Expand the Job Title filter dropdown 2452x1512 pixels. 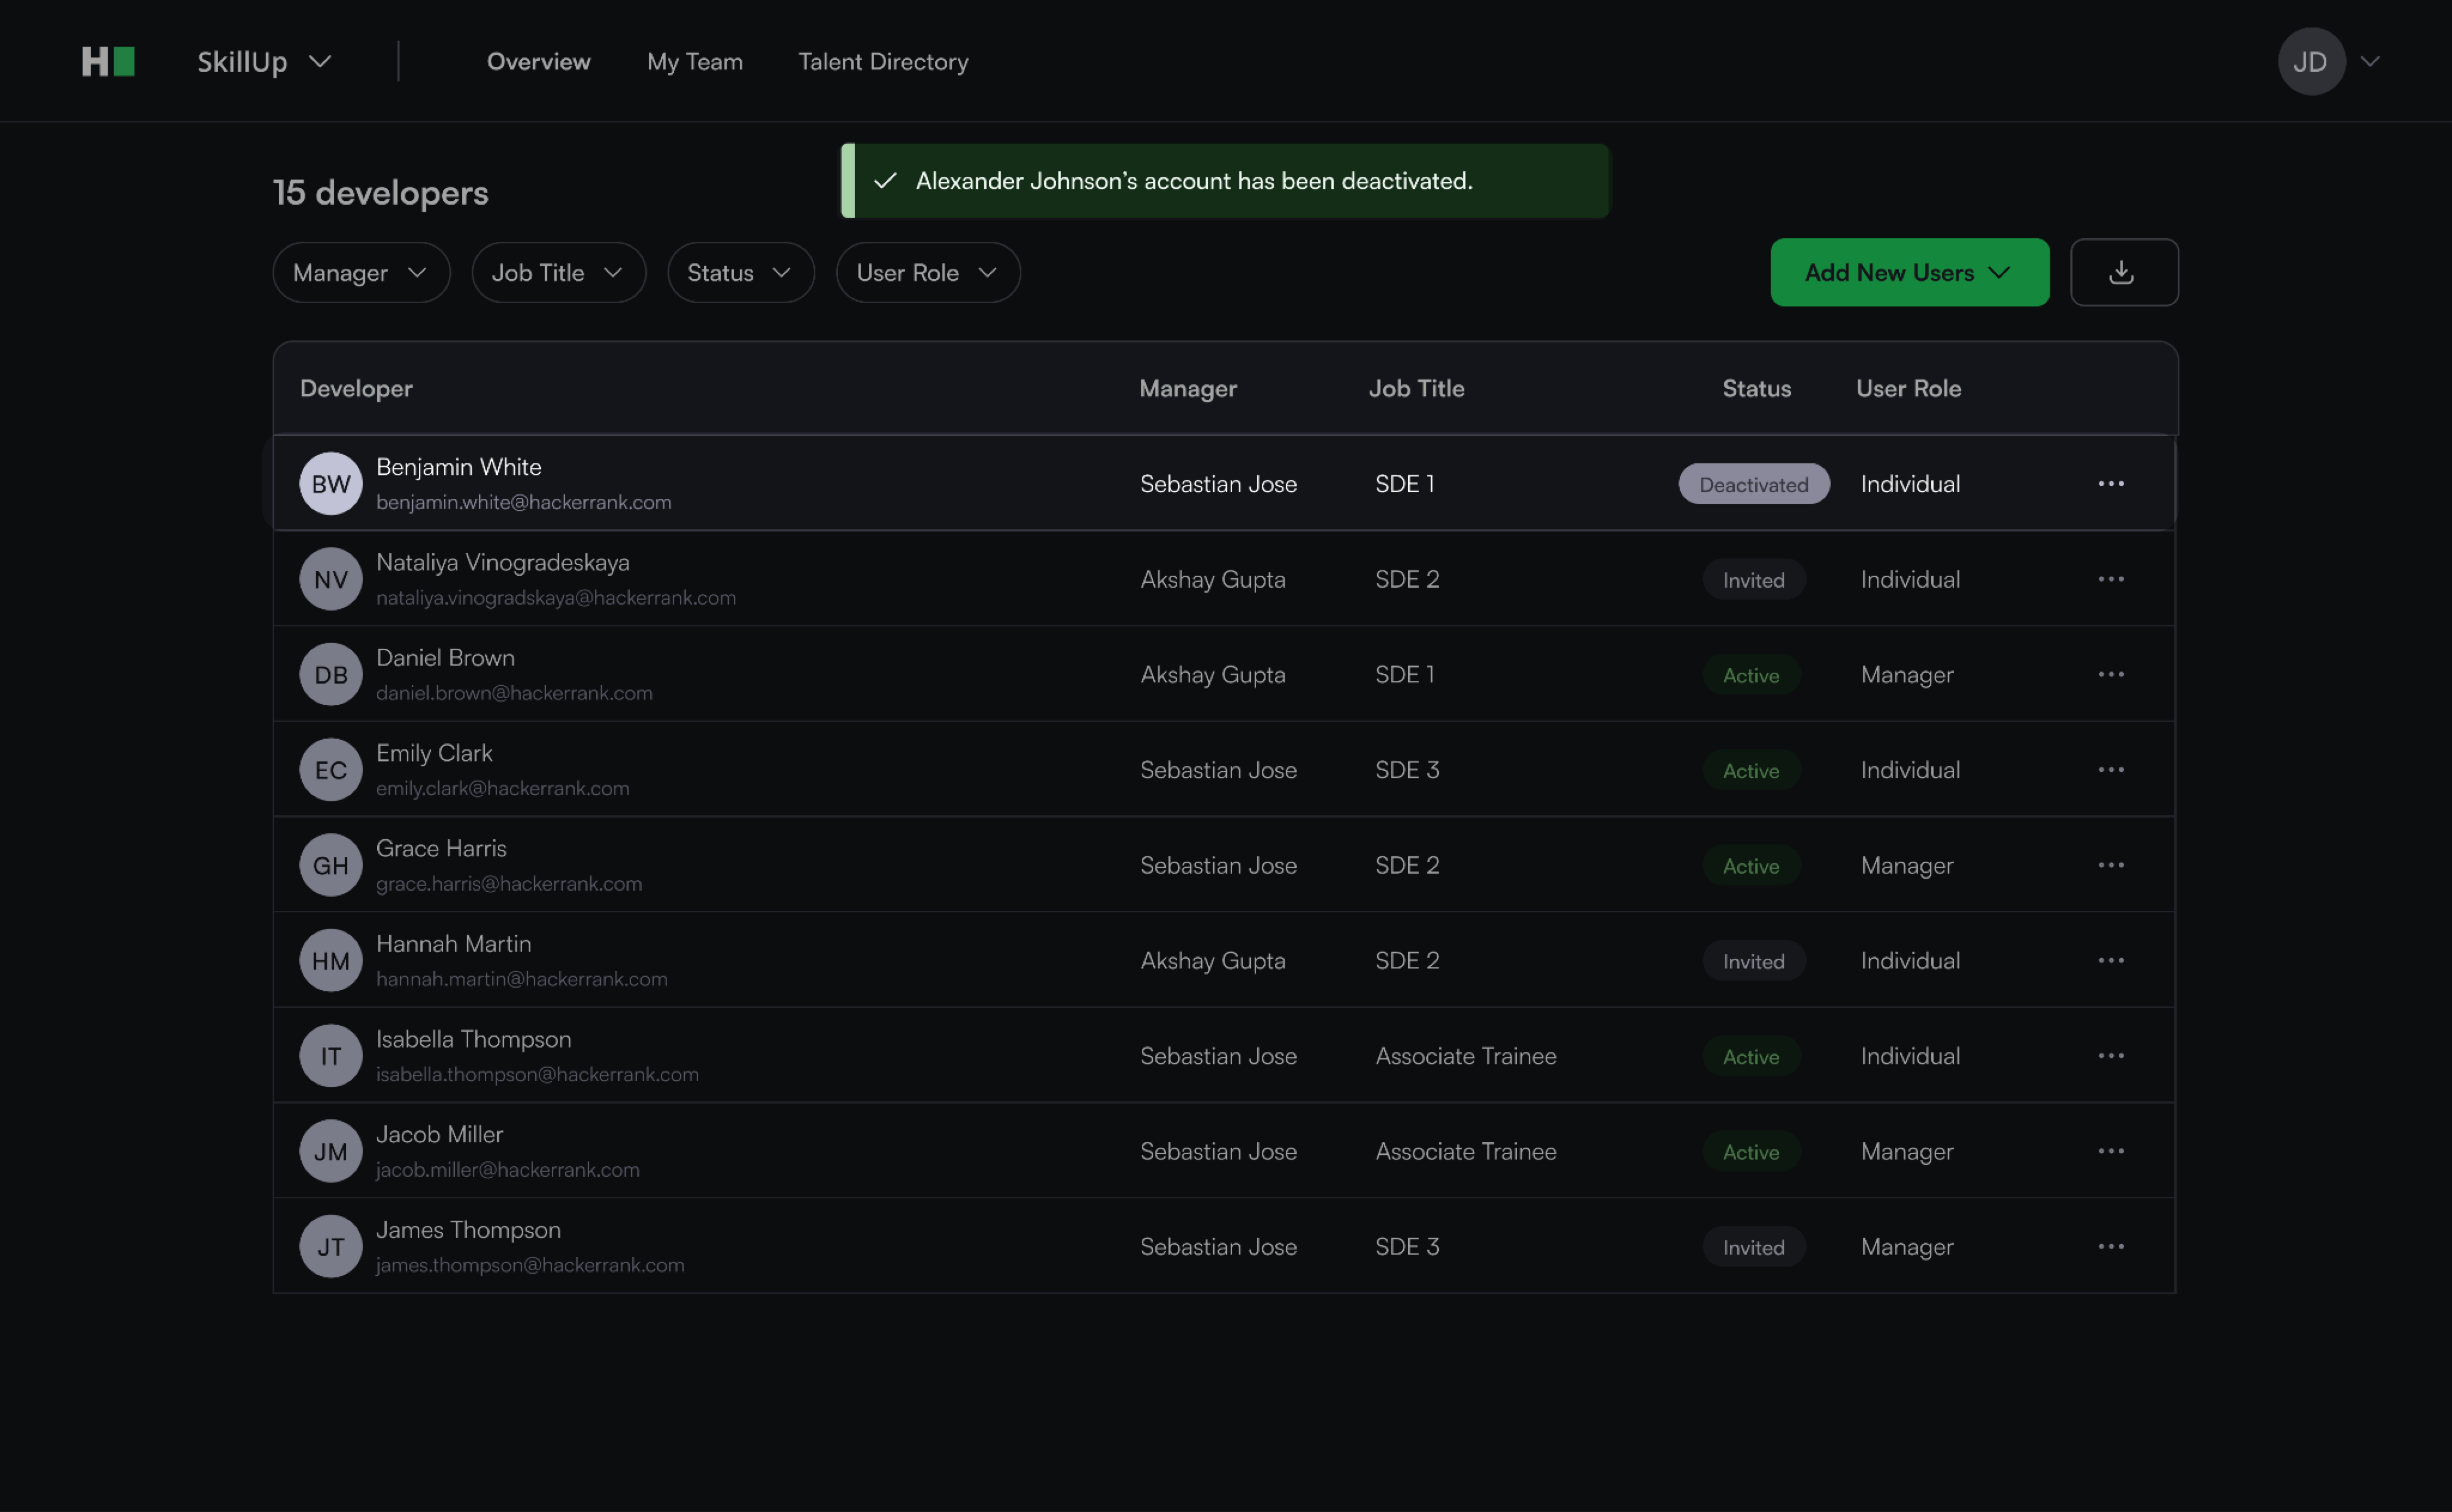558,273
